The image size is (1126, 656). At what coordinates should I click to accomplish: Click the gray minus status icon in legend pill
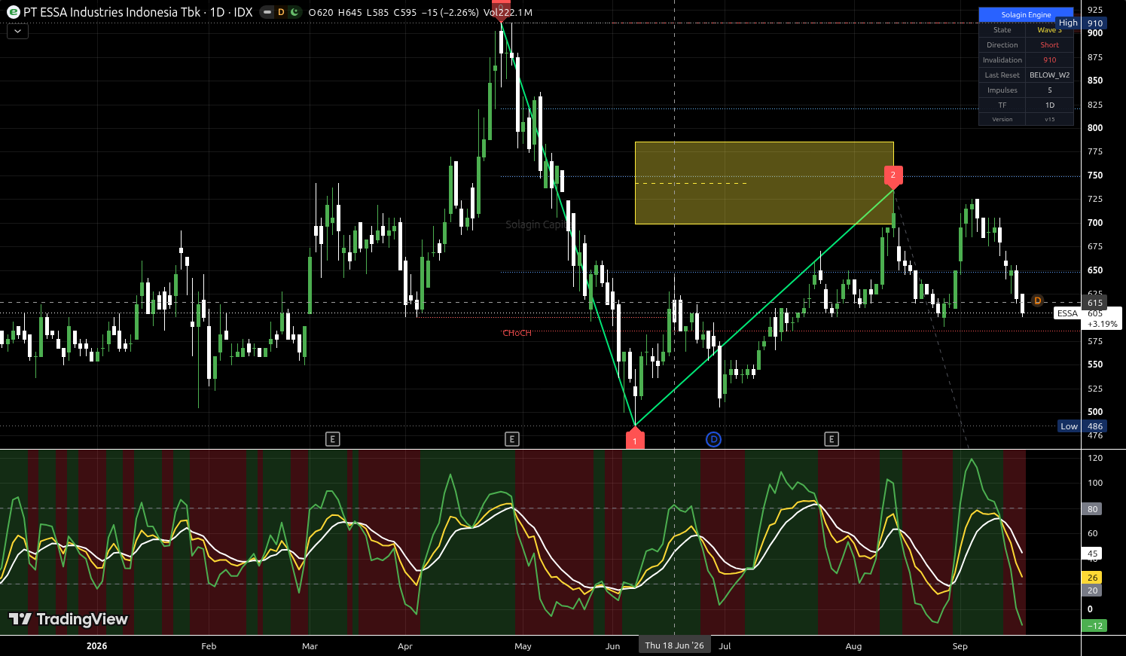tap(267, 12)
